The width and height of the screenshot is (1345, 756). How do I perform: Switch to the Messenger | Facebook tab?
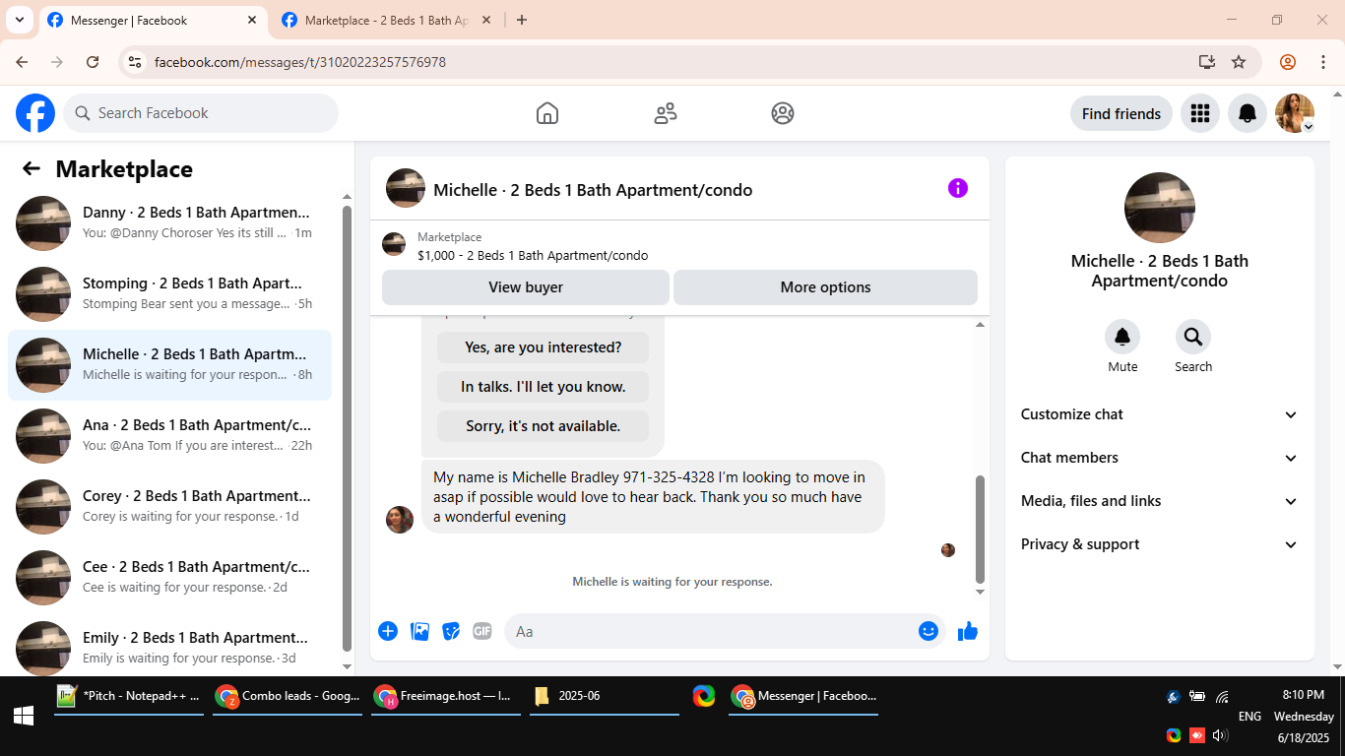click(153, 20)
